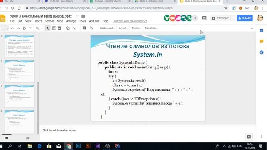Undo the last action
Image resolution: width=267 pixels, height=150 pixels.
[12, 28]
